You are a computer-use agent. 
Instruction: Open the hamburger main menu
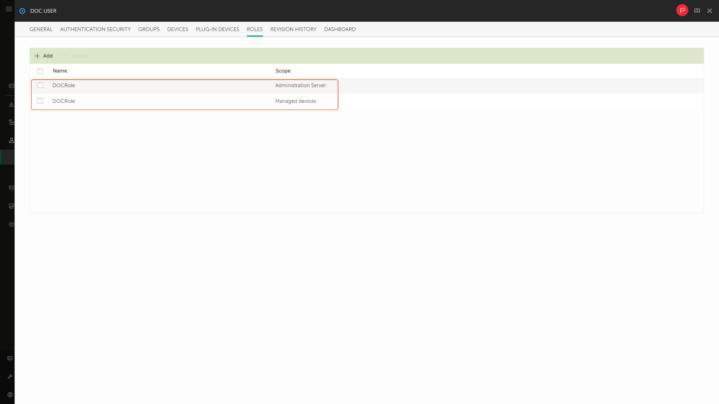point(9,9)
